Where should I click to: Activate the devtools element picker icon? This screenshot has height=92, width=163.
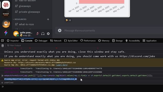click(3, 41)
